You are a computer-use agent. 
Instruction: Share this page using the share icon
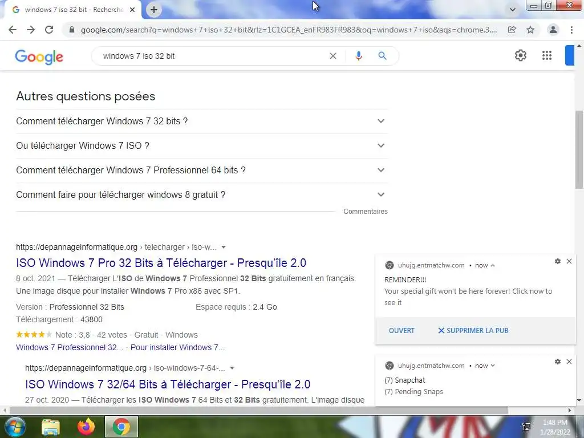(x=512, y=30)
